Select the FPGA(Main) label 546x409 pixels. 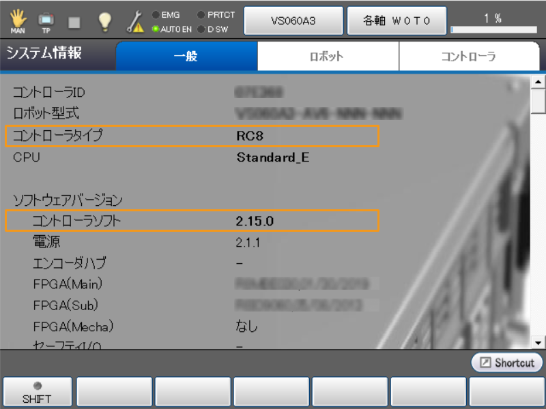[68, 284]
